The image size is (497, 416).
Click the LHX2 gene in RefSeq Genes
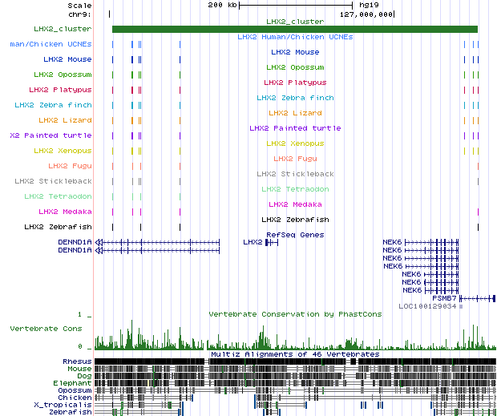tap(253, 242)
